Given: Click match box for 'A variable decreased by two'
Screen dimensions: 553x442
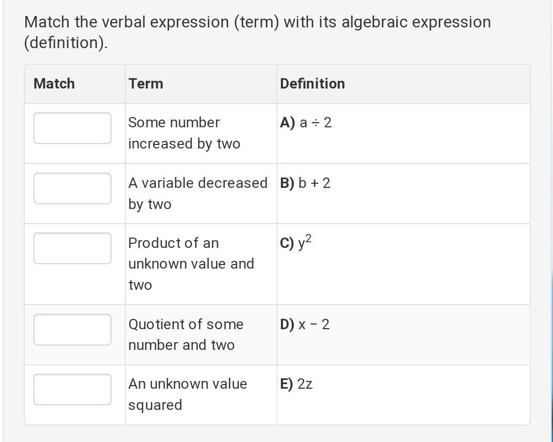Looking at the screenshot, I should [72, 188].
